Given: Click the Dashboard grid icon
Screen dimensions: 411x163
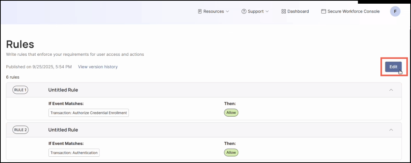Looking at the screenshot, I should [x=284, y=11].
